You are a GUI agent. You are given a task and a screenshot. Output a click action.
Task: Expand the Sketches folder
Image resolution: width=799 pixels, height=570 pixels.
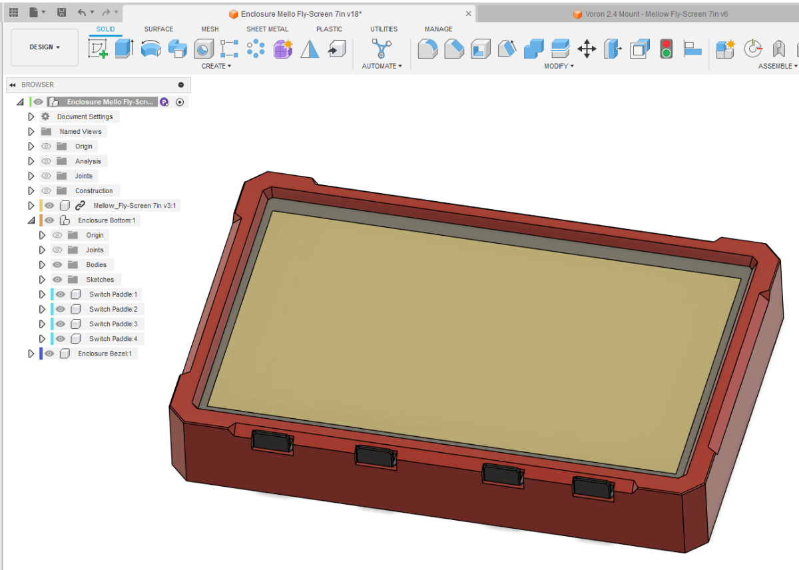[x=42, y=280]
